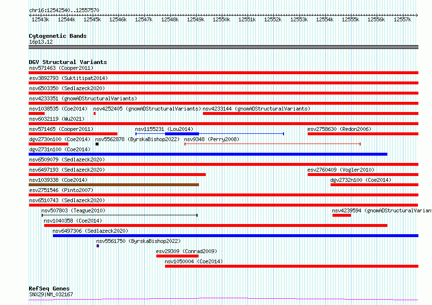Click the nsv507803 (Teague2010) label text
The width and height of the screenshot is (432, 305).
pos(73,210)
